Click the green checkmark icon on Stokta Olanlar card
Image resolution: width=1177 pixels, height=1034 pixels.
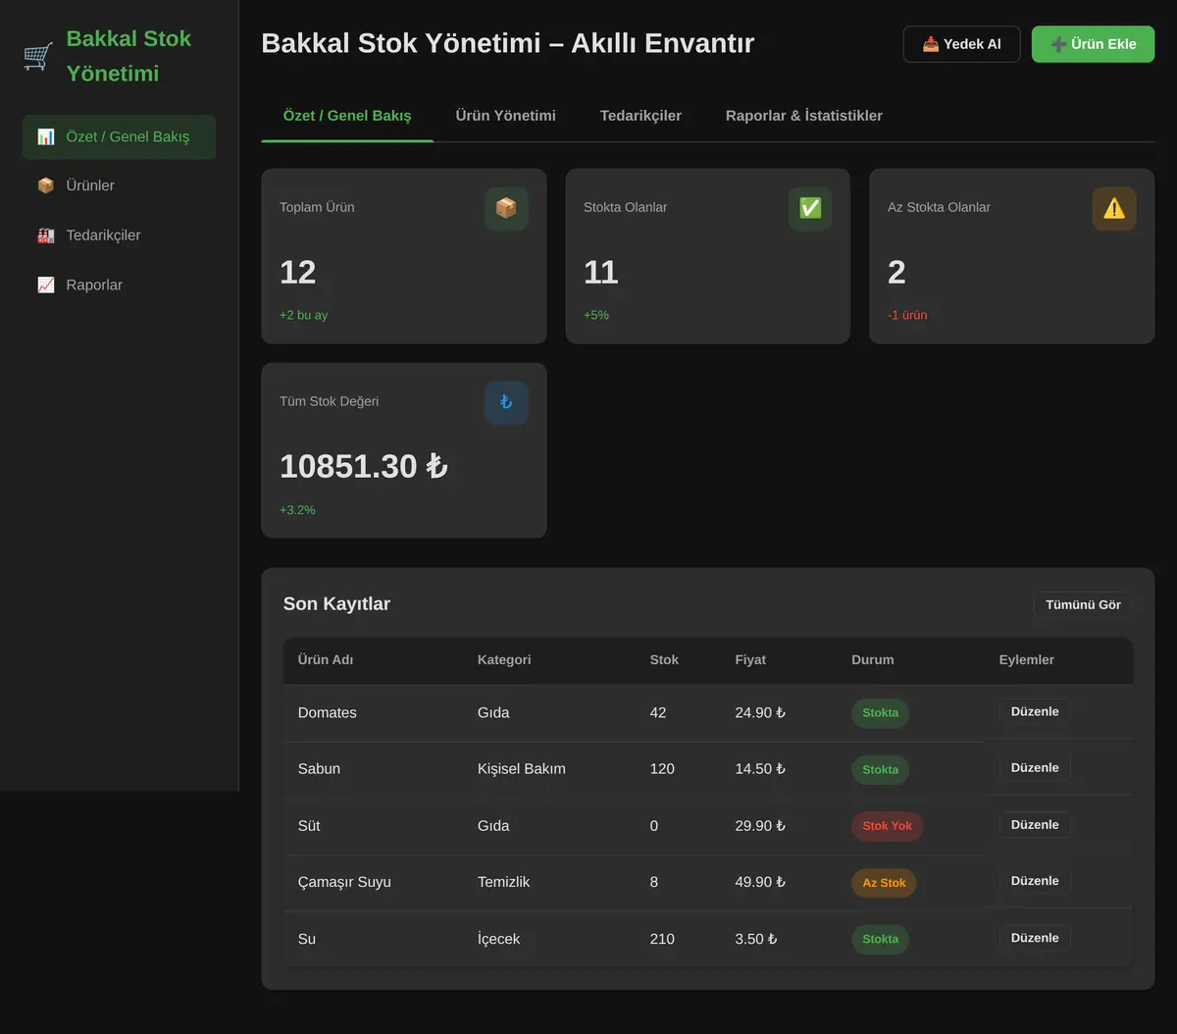coord(810,208)
